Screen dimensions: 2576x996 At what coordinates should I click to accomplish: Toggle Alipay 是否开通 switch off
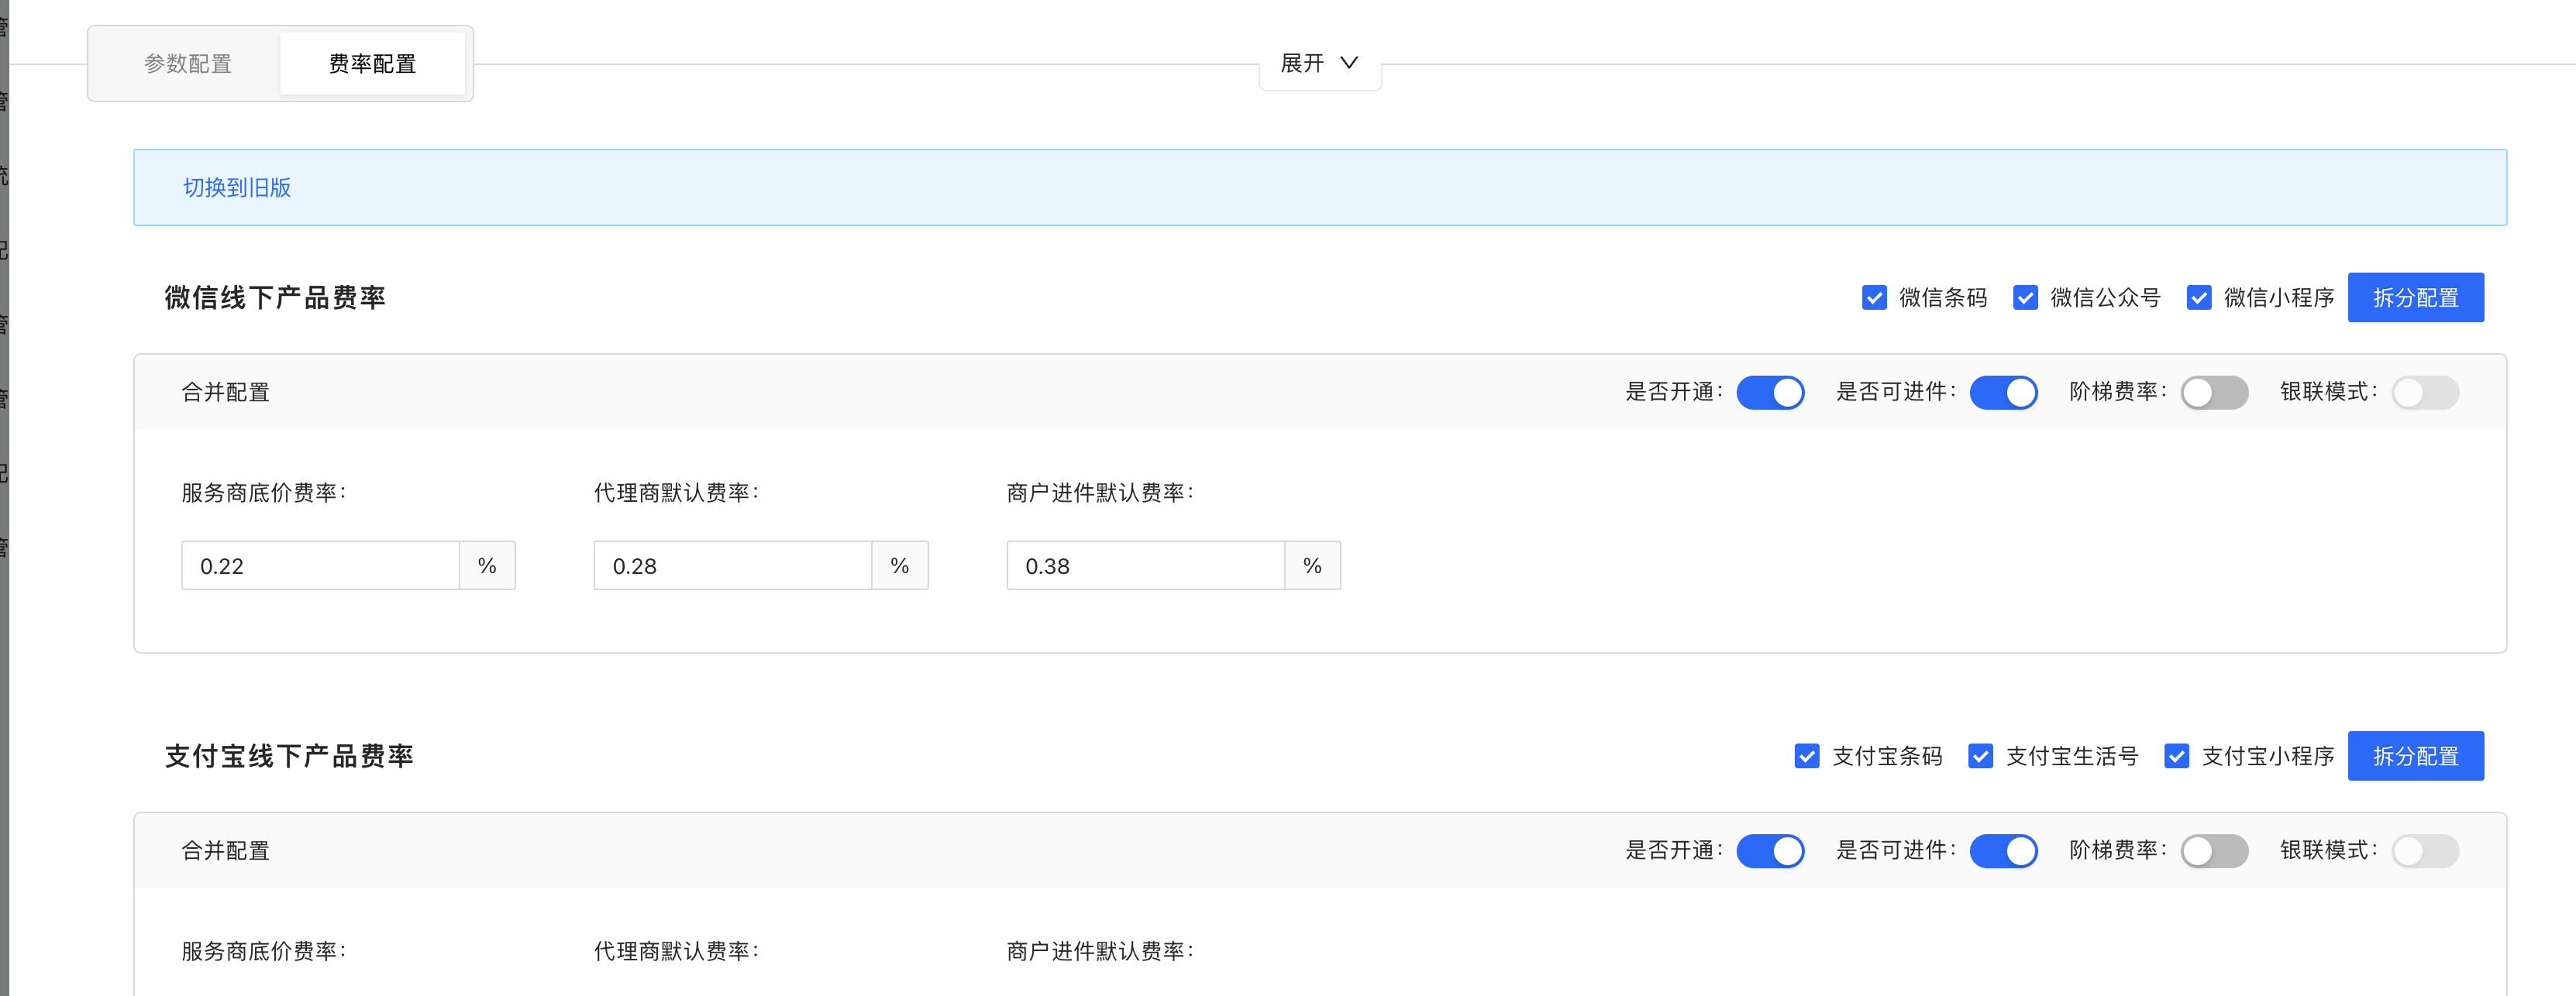point(1770,851)
